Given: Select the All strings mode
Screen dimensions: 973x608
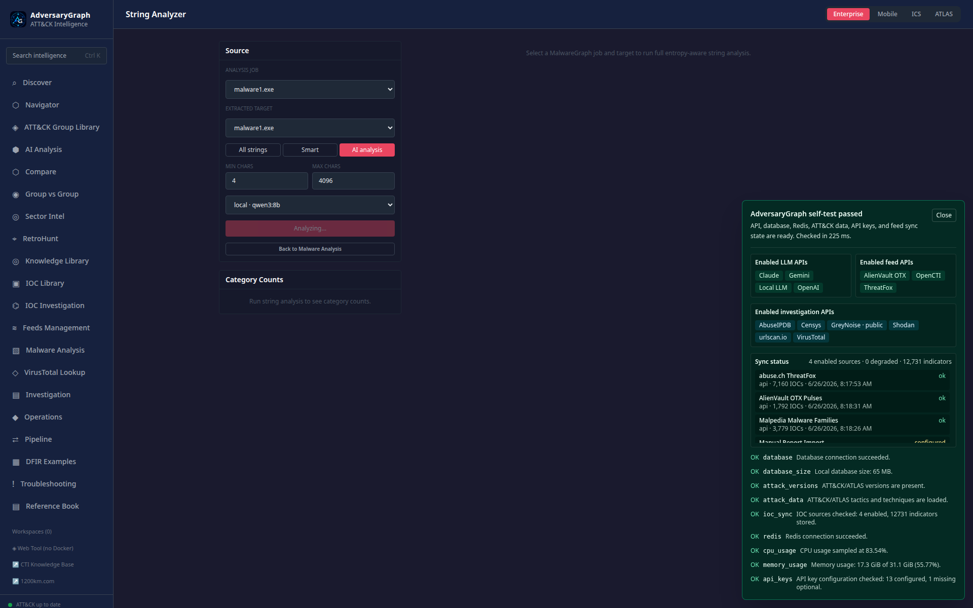Looking at the screenshot, I should point(253,150).
